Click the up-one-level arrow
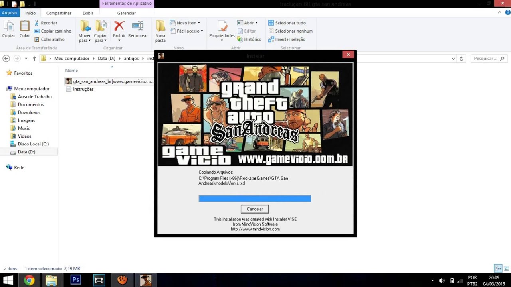Viewport: 511px width, 287px height. 34,59
